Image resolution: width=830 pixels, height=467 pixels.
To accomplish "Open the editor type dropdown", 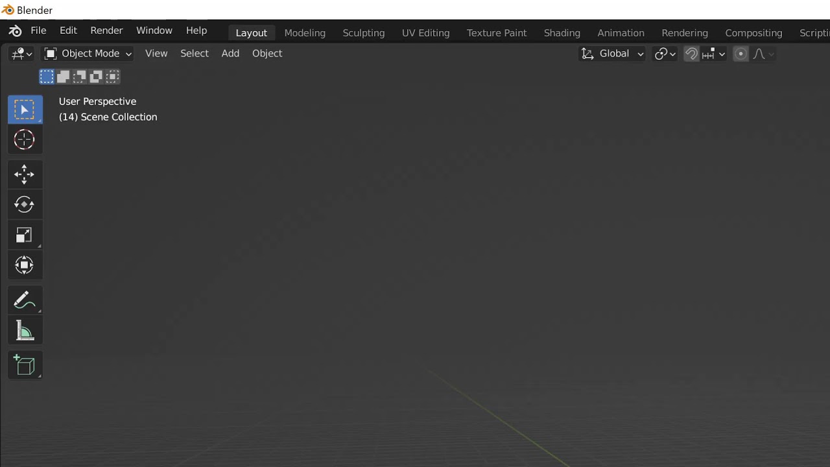I will coord(21,54).
